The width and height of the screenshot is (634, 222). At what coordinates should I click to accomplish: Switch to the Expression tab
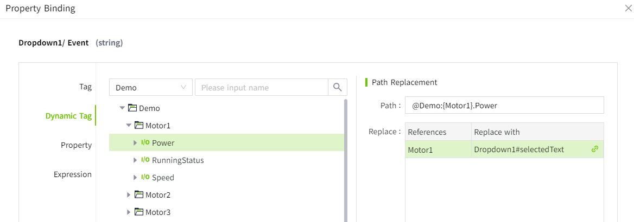(x=73, y=174)
